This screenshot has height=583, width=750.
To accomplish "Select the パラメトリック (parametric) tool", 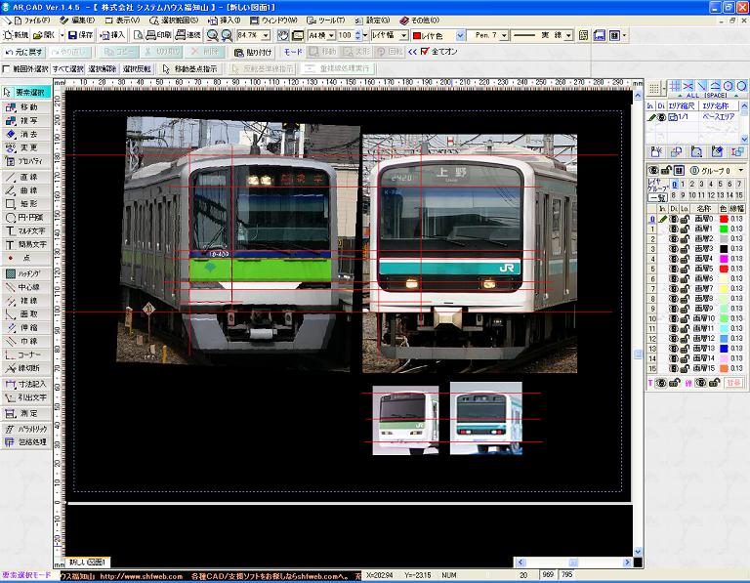I will pos(26,429).
